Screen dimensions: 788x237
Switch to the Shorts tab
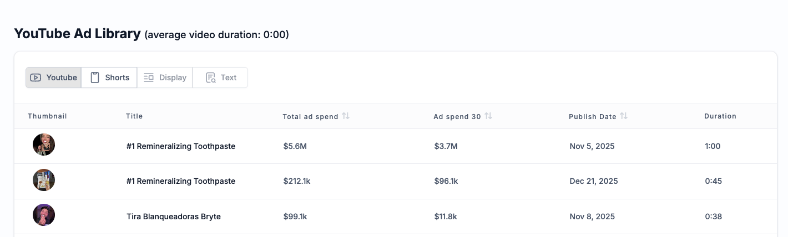click(x=109, y=78)
